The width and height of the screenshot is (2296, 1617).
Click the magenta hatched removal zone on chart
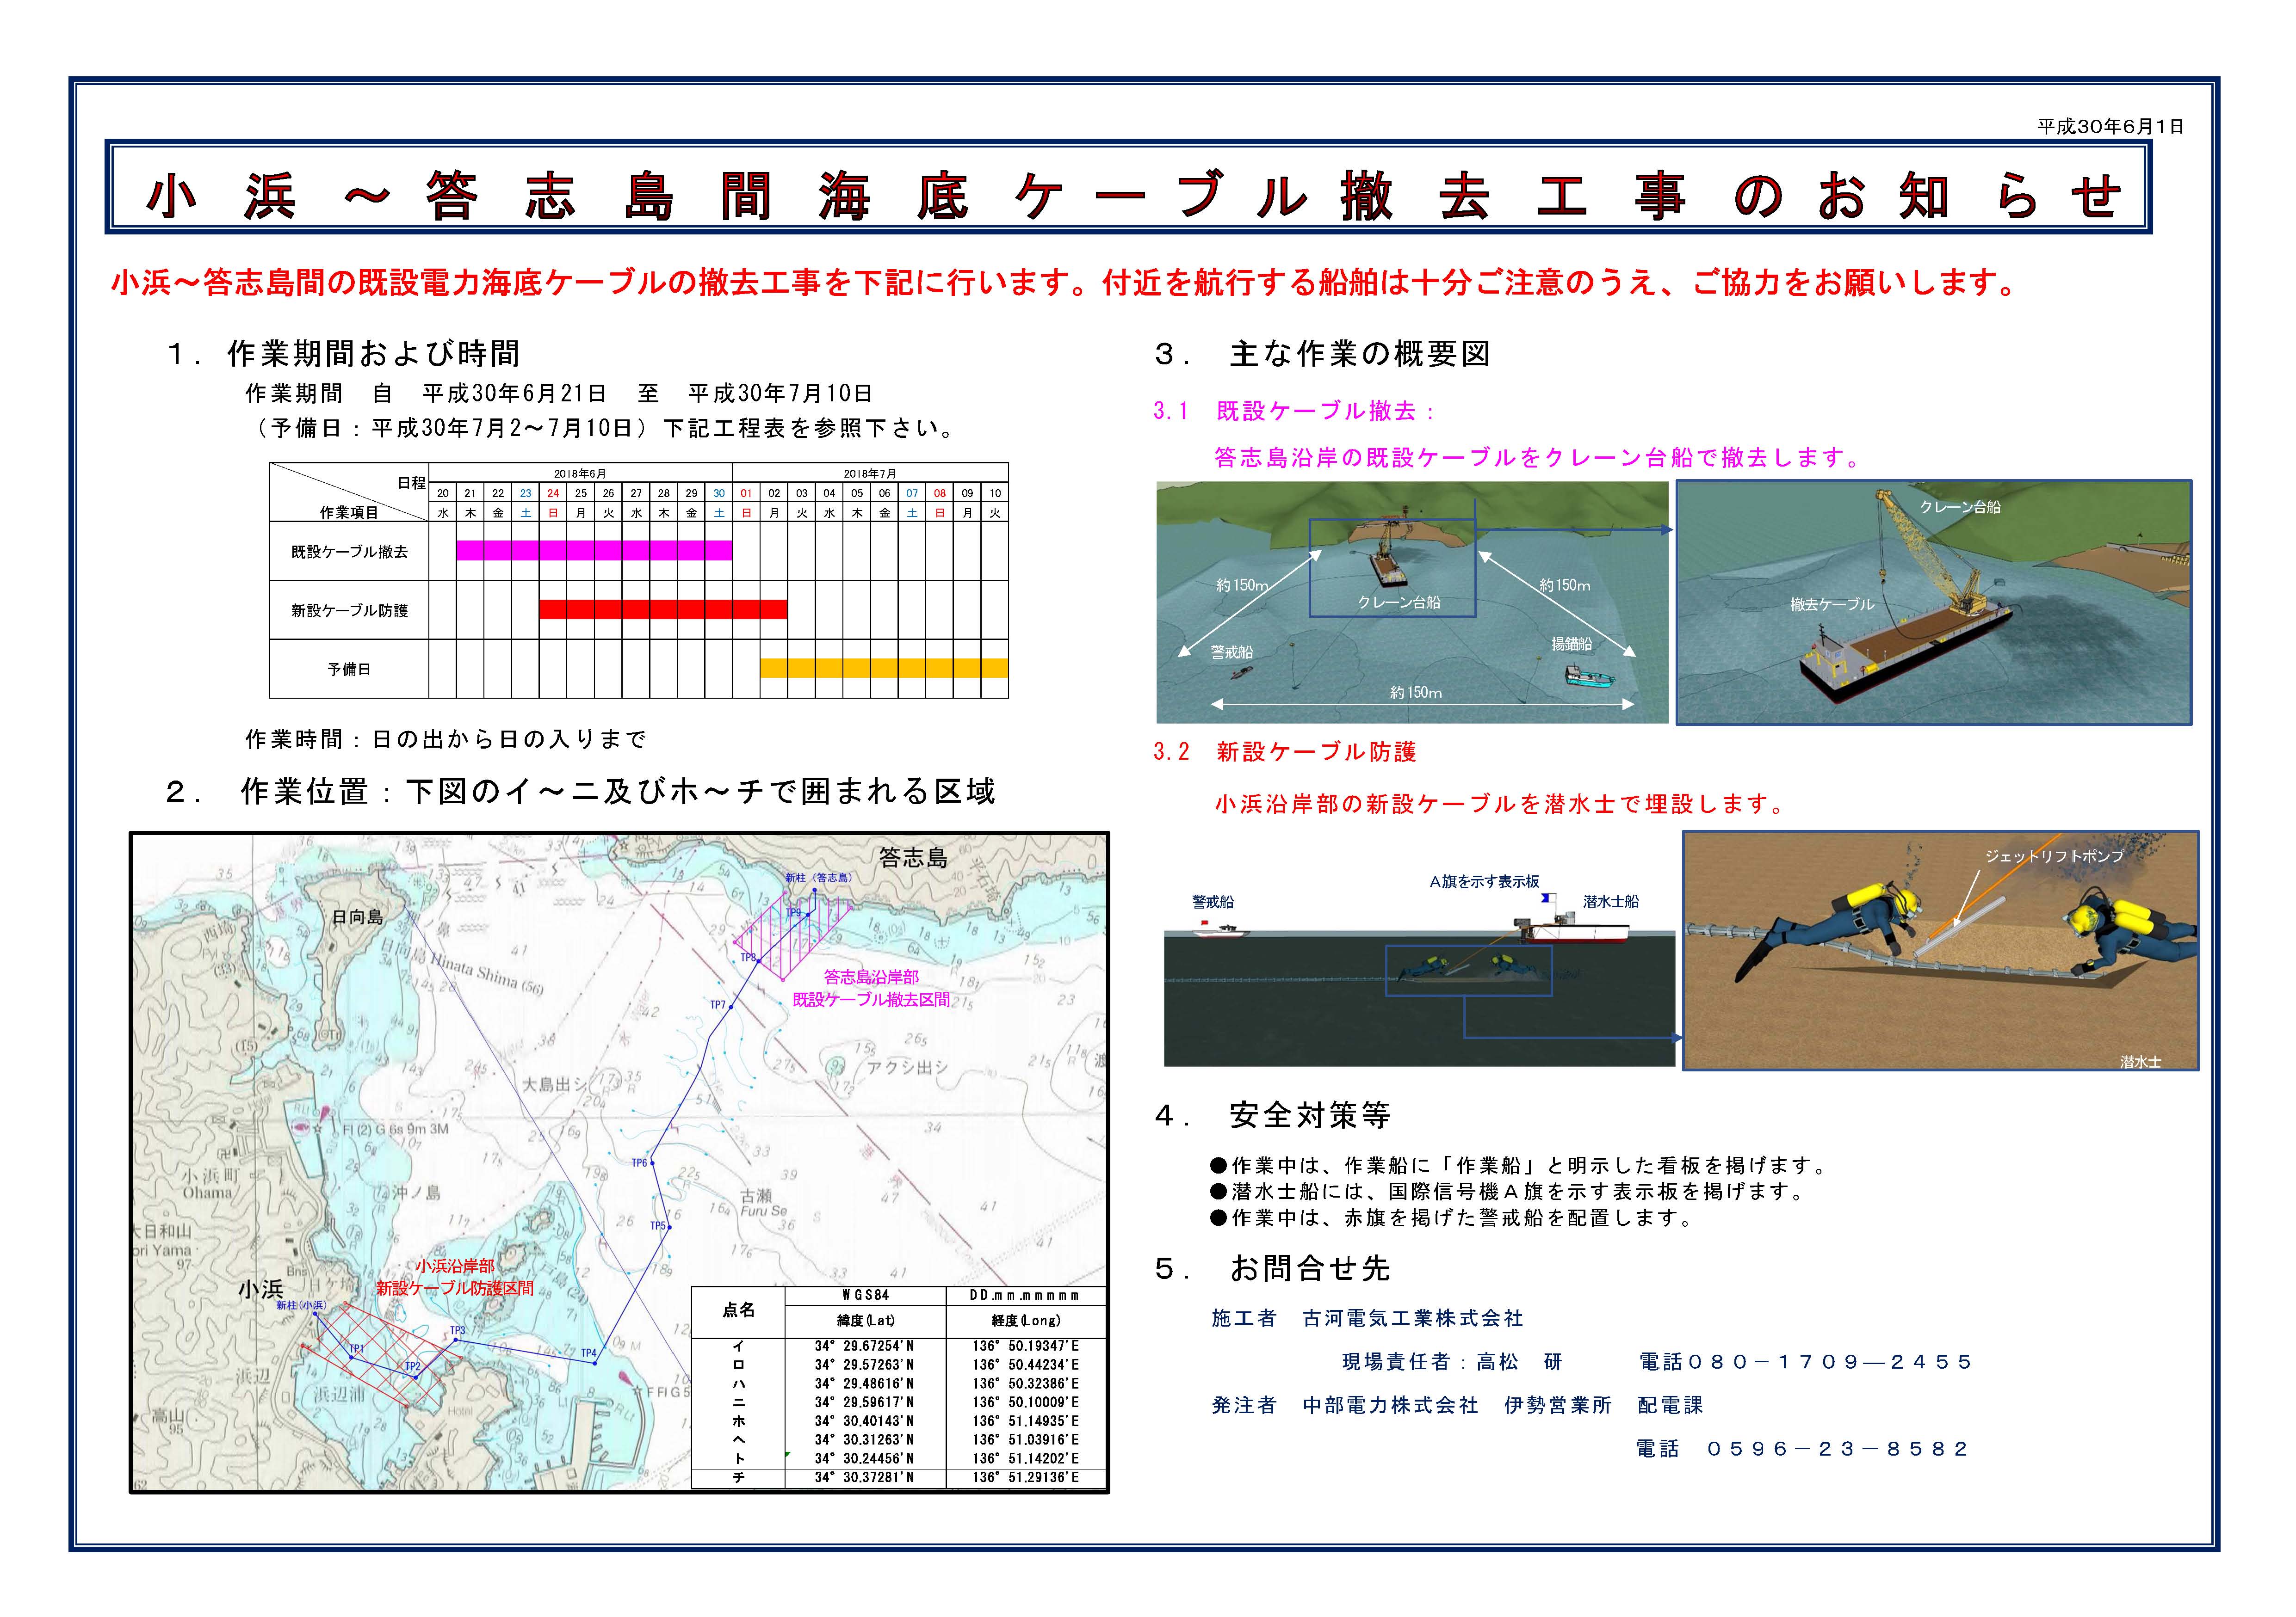[793, 935]
